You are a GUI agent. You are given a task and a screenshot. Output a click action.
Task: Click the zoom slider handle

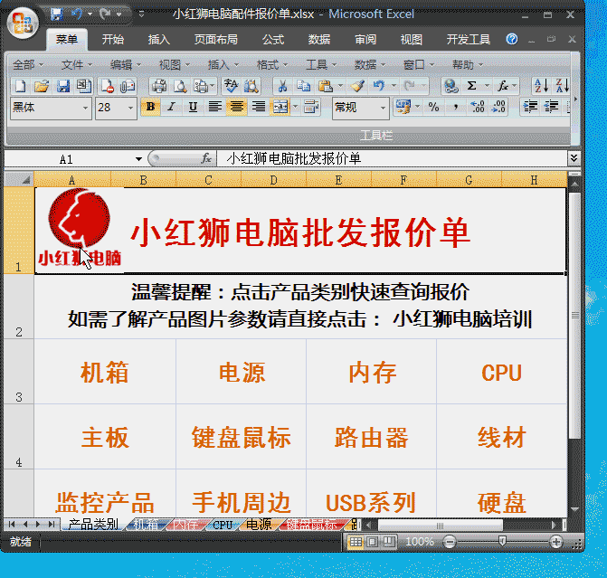(502, 541)
